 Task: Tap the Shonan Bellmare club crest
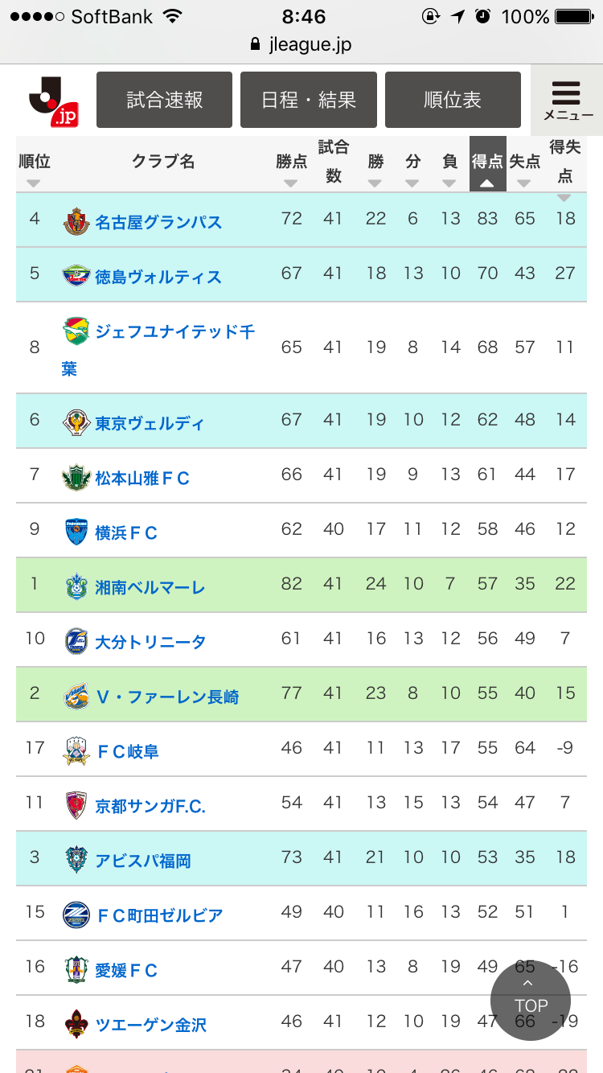click(76, 586)
